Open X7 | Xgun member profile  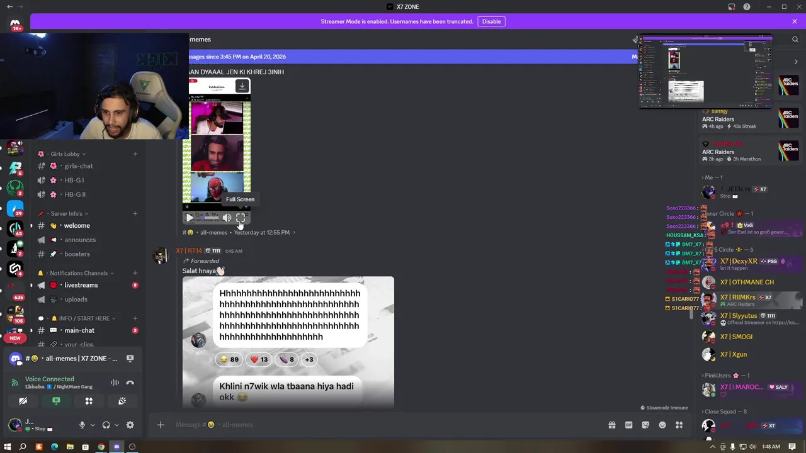[751, 354]
